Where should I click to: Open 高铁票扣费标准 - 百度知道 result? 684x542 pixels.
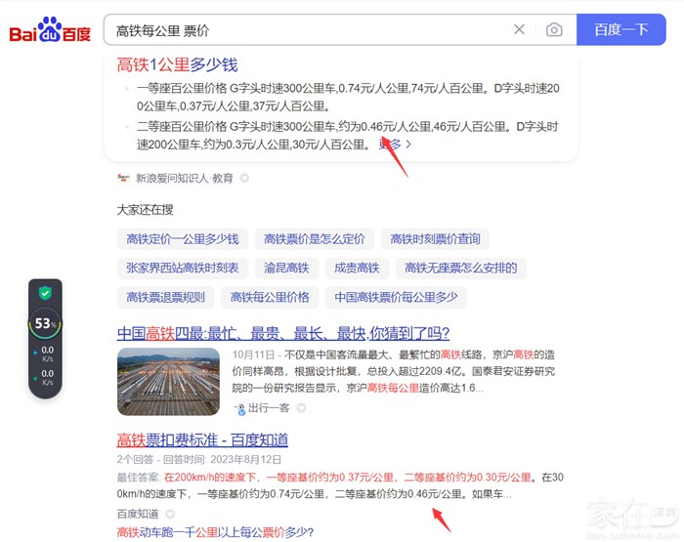202,439
